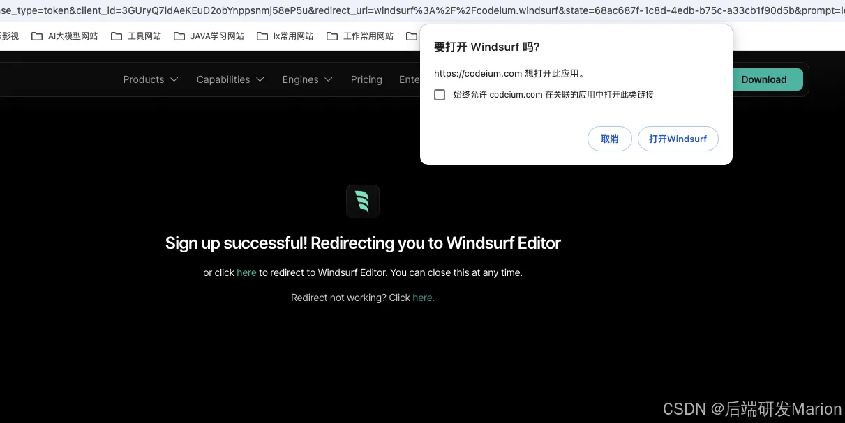Open the partially hidden Enterprise nav item
The width and height of the screenshot is (845, 423).
coord(409,79)
